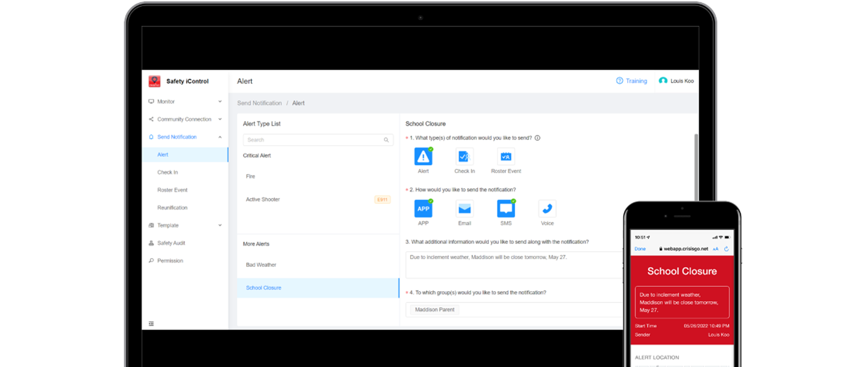Choose the Roster Event notification type icon
Screen dimensions: 842x367
tap(505, 157)
